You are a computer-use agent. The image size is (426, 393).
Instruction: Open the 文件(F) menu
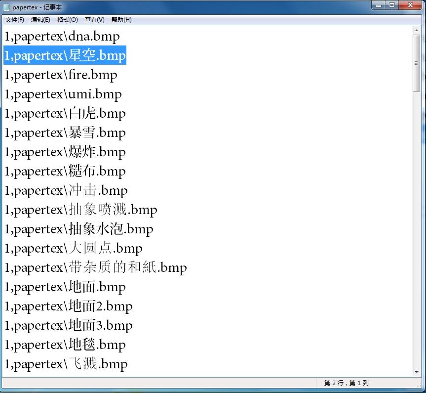(14, 20)
